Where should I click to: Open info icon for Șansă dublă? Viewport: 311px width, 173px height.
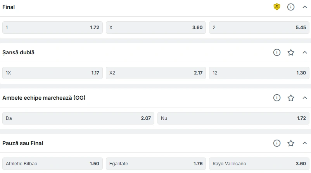(x=277, y=52)
